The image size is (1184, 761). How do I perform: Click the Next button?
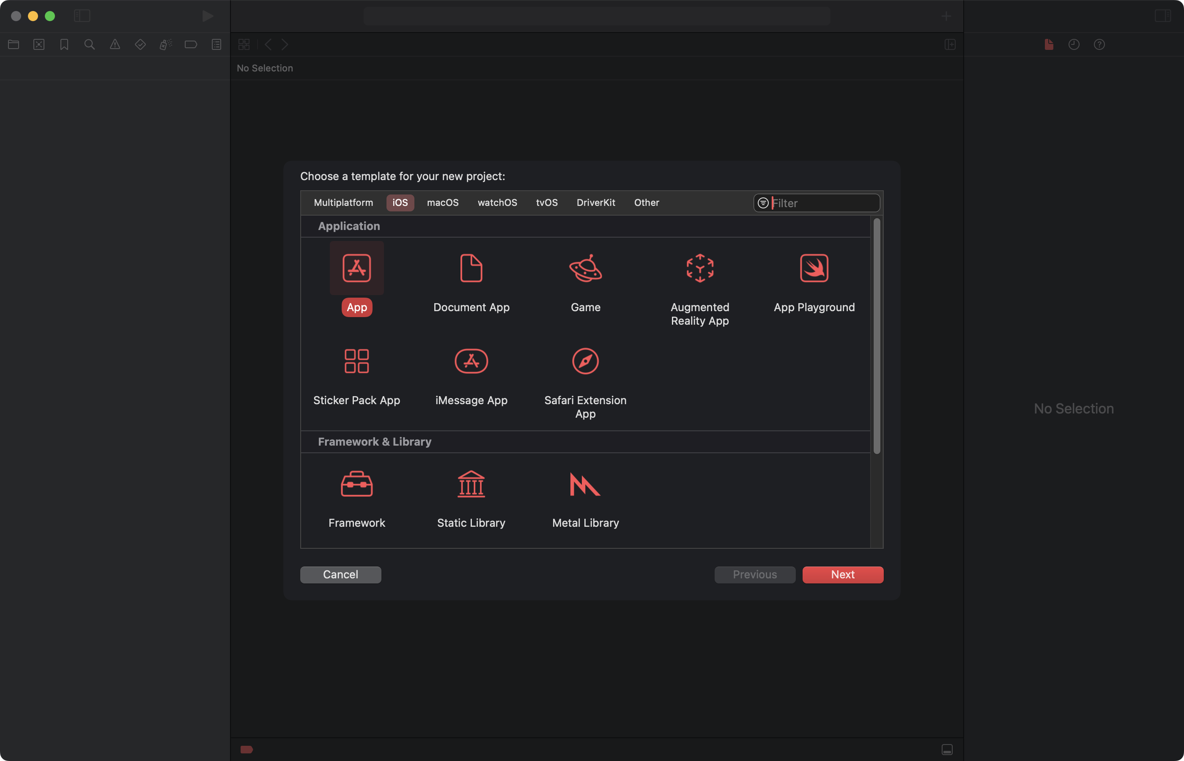[842, 574]
